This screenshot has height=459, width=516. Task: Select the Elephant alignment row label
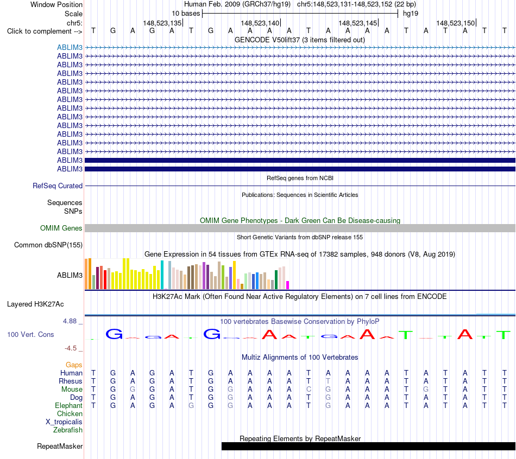tap(68, 405)
